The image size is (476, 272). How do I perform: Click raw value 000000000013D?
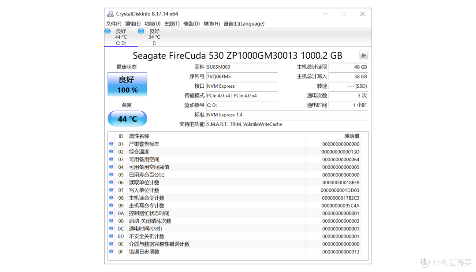[x=340, y=152]
